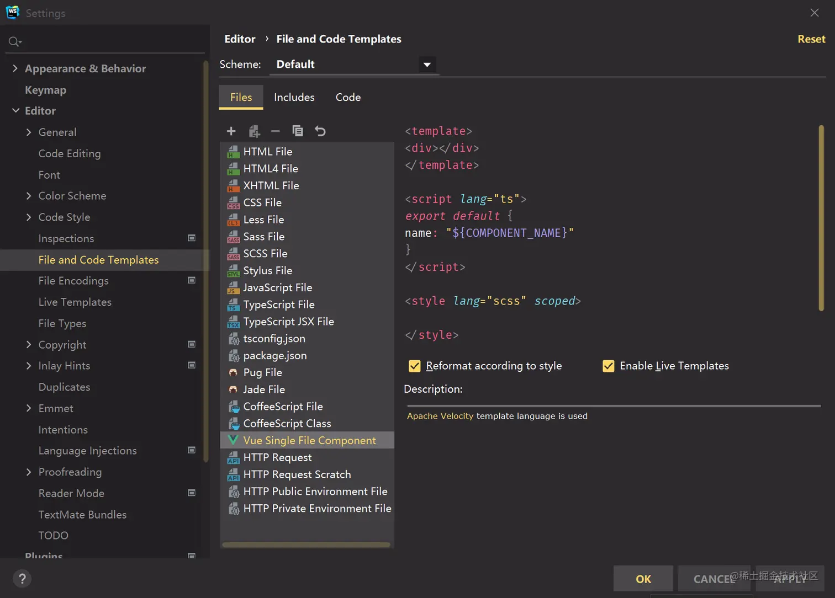
Task: Open Keymap settings page
Action: coord(46,90)
